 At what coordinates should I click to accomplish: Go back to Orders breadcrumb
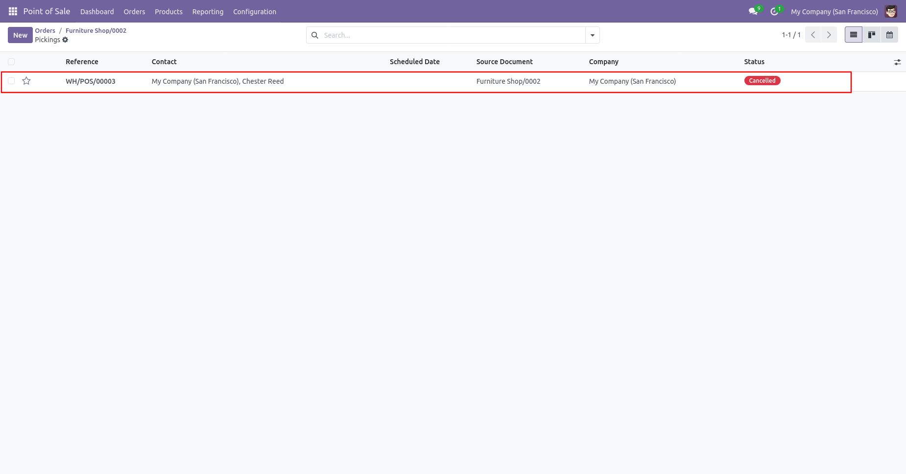pyautogui.click(x=45, y=30)
